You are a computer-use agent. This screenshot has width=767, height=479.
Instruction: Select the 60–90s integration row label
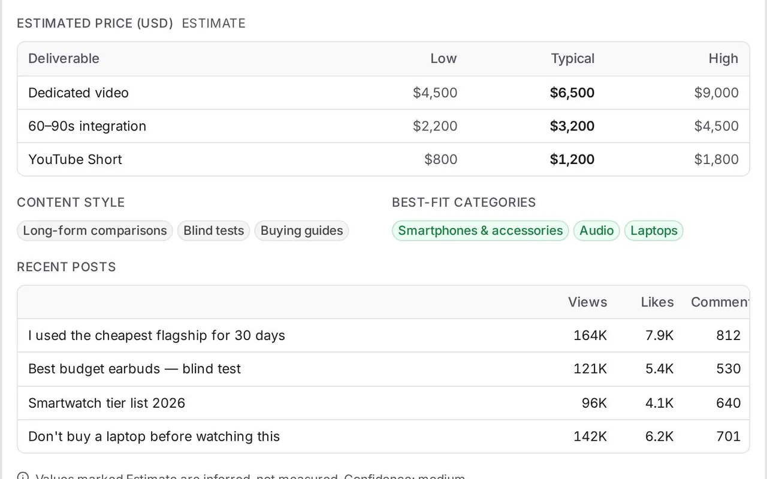coord(87,126)
